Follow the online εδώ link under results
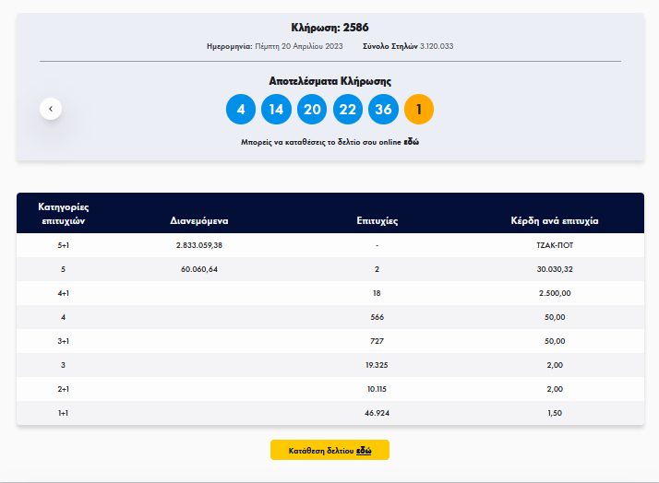The height and width of the screenshot is (483, 659). pos(412,143)
